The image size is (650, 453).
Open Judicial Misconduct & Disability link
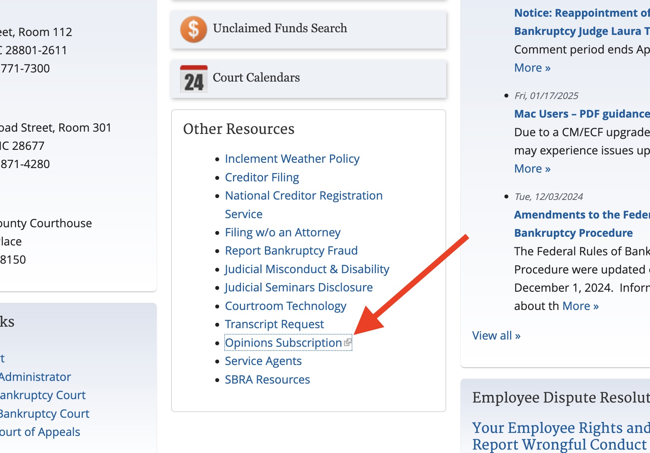click(x=307, y=269)
